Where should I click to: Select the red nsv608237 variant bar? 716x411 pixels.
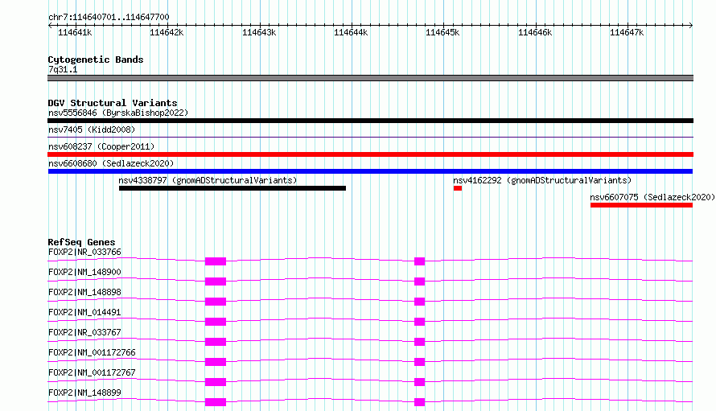point(370,154)
